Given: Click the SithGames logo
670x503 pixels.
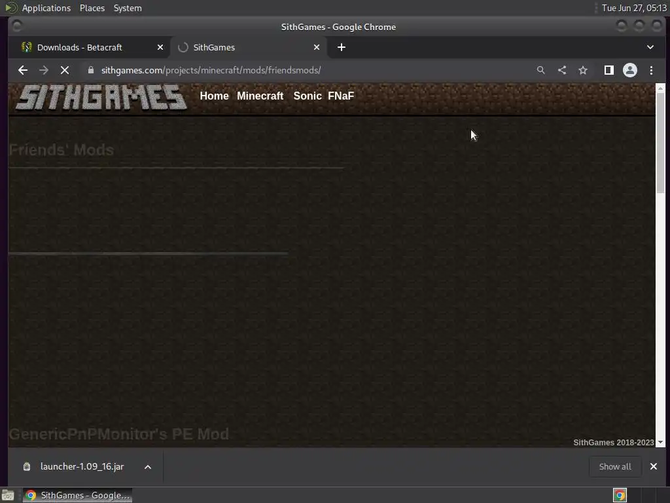Looking at the screenshot, I should click(101, 97).
